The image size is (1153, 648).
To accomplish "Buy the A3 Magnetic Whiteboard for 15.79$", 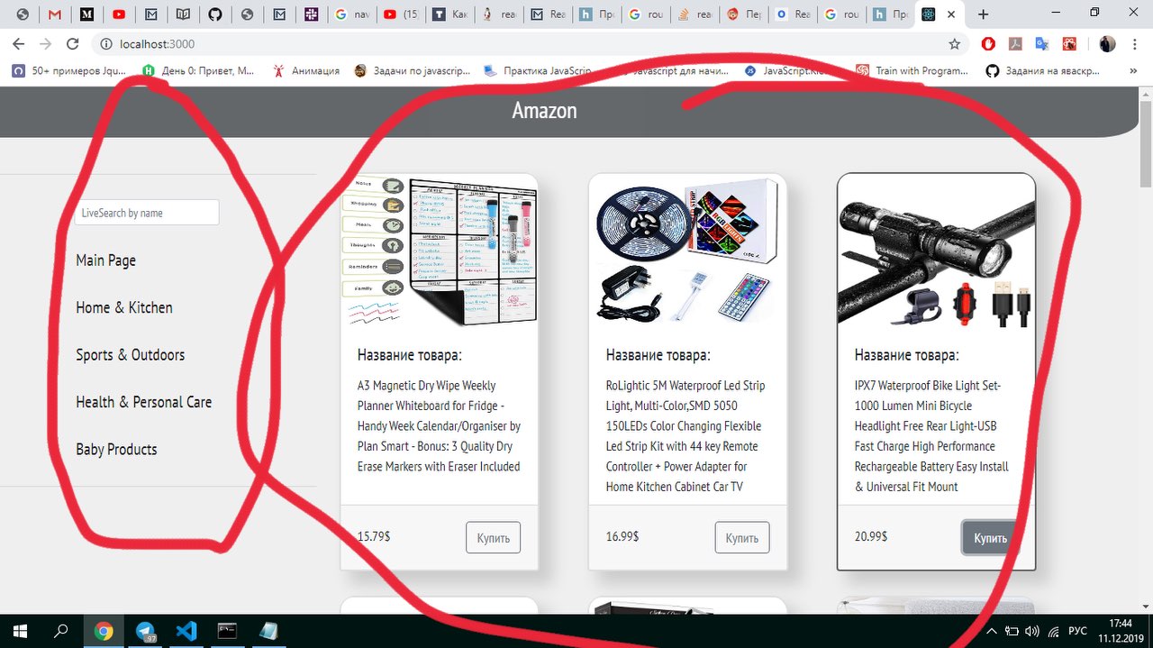I will (494, 537).
